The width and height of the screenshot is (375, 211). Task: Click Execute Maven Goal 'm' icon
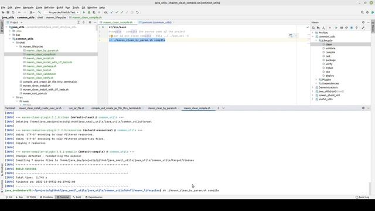point(341,28)
